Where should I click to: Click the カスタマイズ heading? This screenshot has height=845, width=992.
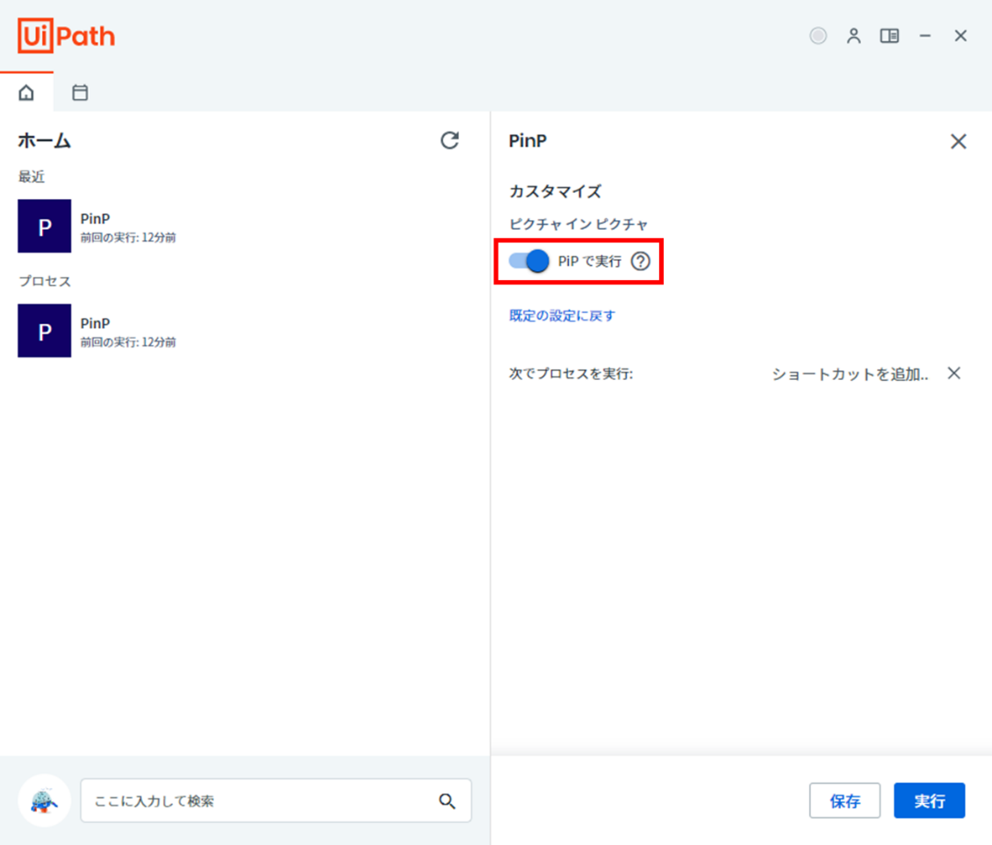click(x=555, y=191)
